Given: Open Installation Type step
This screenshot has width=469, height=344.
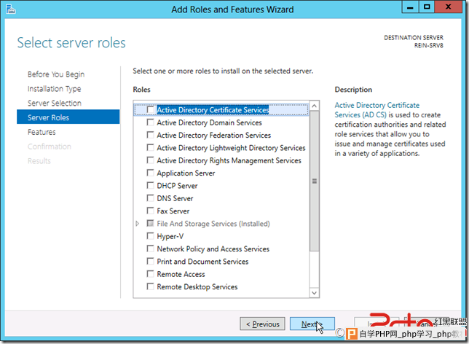Looking at the screenshot, I should point(54,89).
